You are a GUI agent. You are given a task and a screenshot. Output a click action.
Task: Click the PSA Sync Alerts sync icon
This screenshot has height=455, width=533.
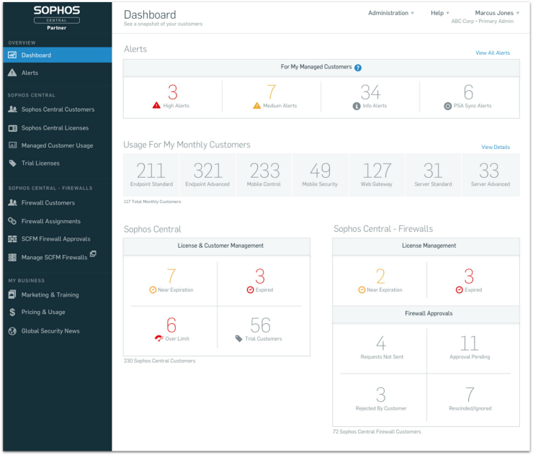point(448,106)
